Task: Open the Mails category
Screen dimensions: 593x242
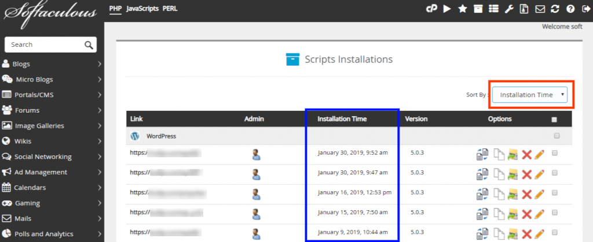Action: (x=52, y=219)
